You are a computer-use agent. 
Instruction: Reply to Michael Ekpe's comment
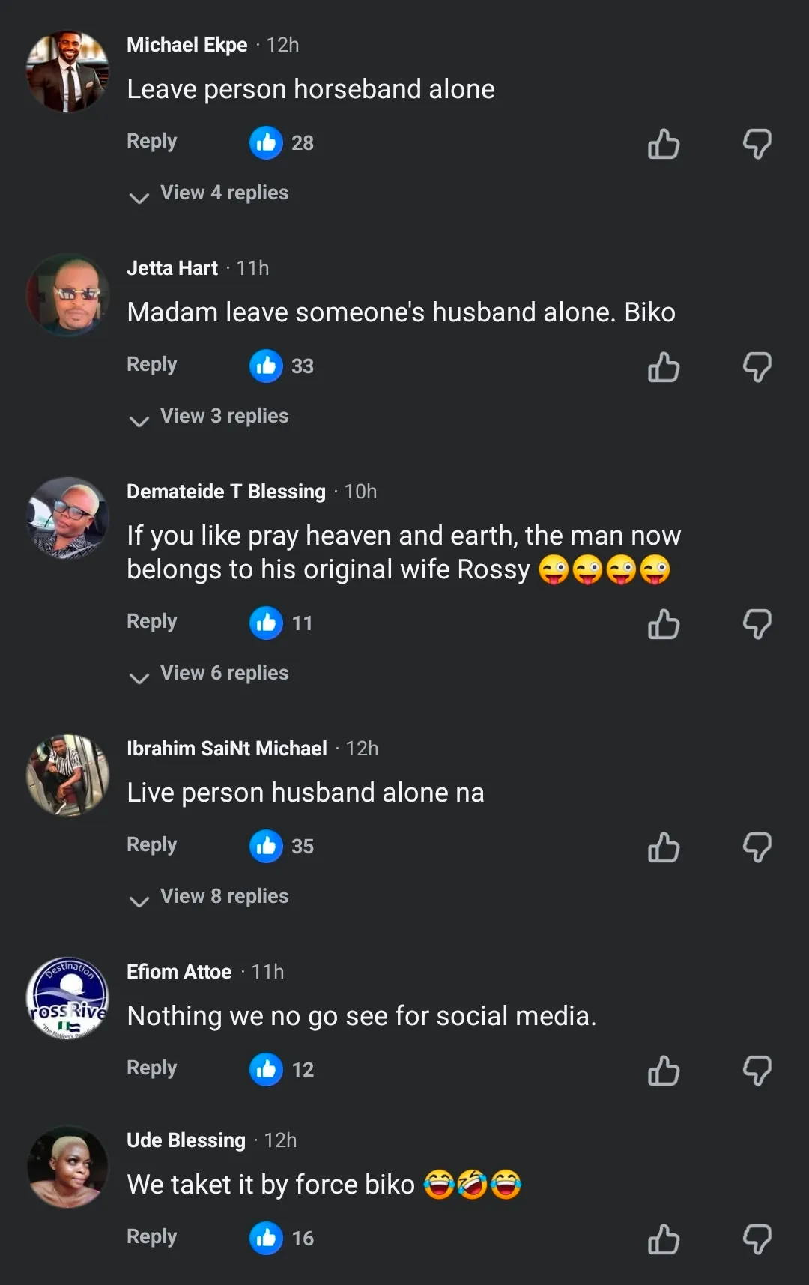[x=151, y=142]
